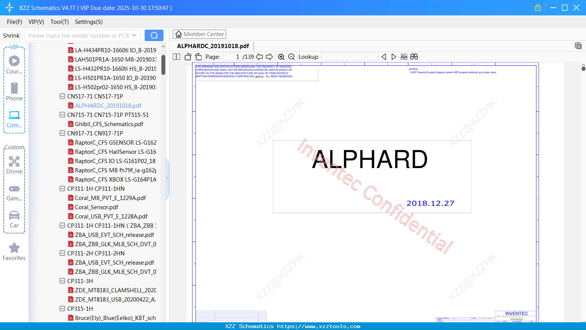Collapse the CP311-3H folder
Screen dimensions: 586x330
coord(62,281)
